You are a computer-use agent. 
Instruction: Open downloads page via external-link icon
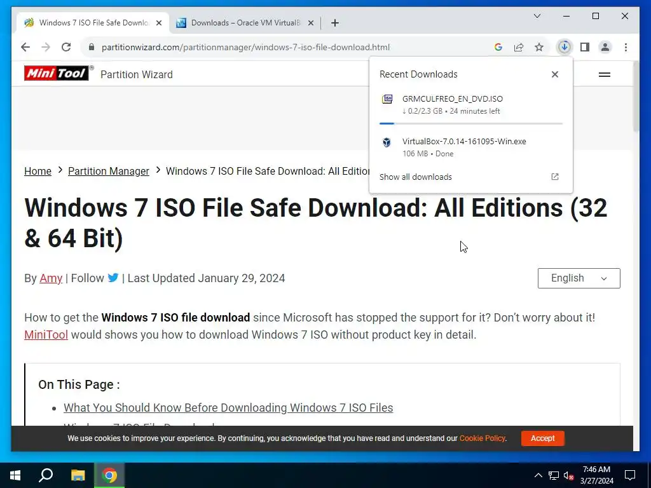pos(554,177)
